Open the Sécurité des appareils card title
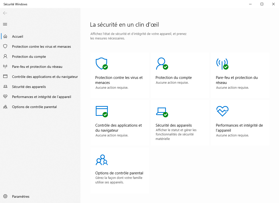Screen dimensions: 279x203 (174, 125)
